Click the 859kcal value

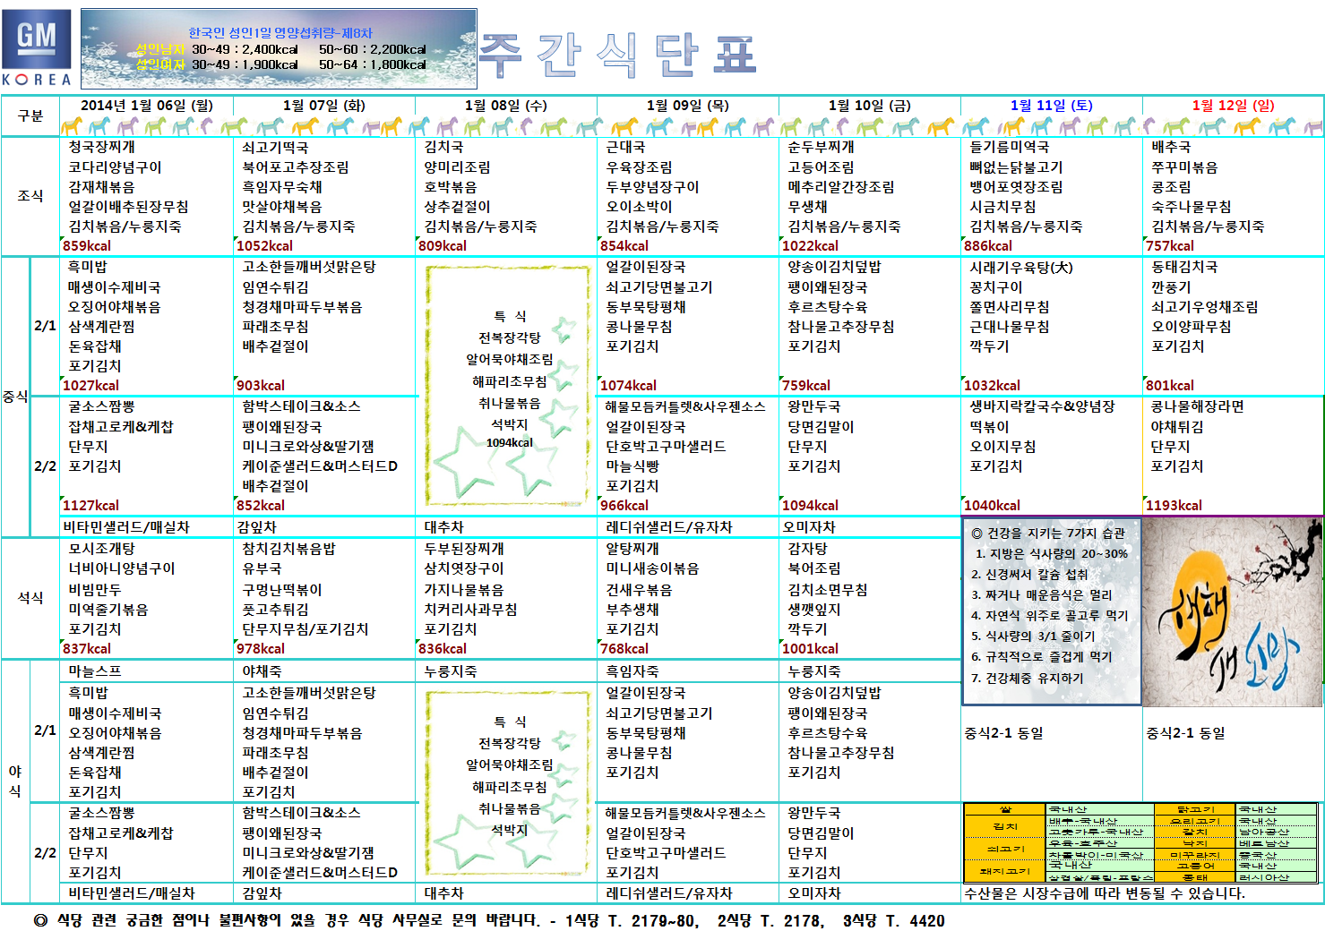click(87, 246)
